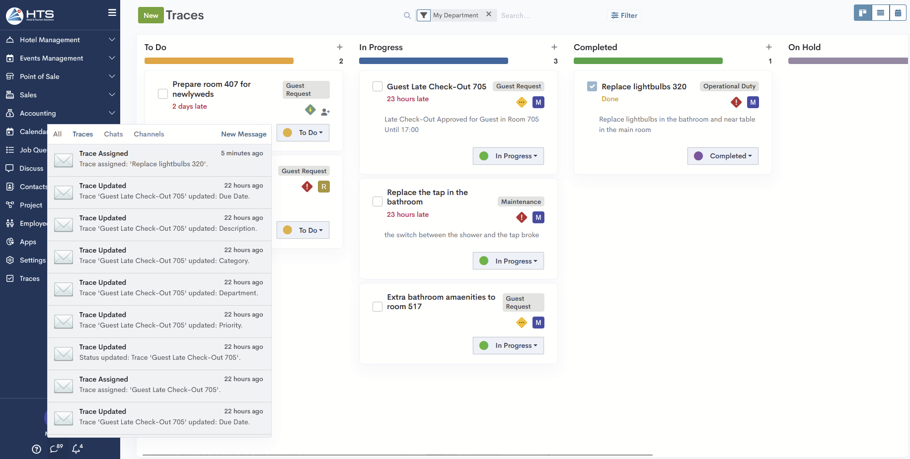Switch to calendar view icon

coord(898,13)
